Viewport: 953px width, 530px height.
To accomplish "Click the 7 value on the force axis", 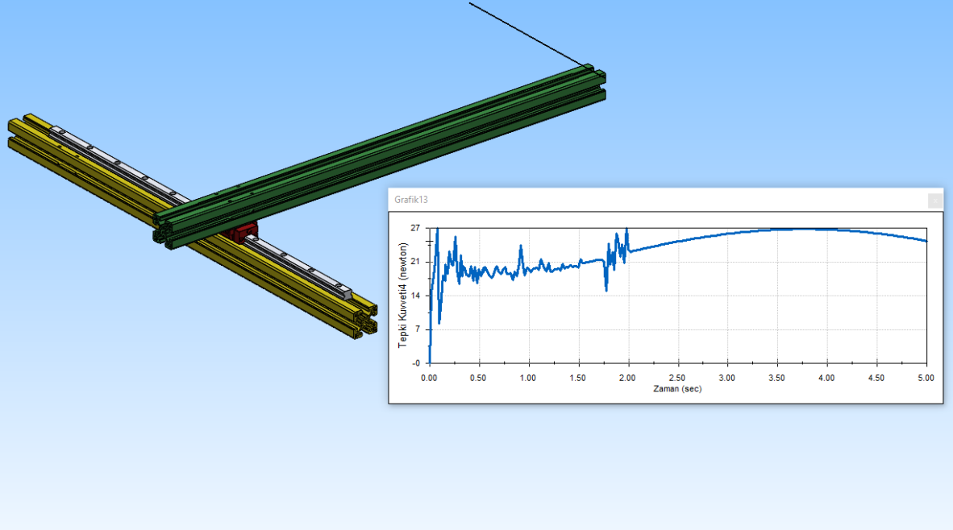I will coord(418,329).
